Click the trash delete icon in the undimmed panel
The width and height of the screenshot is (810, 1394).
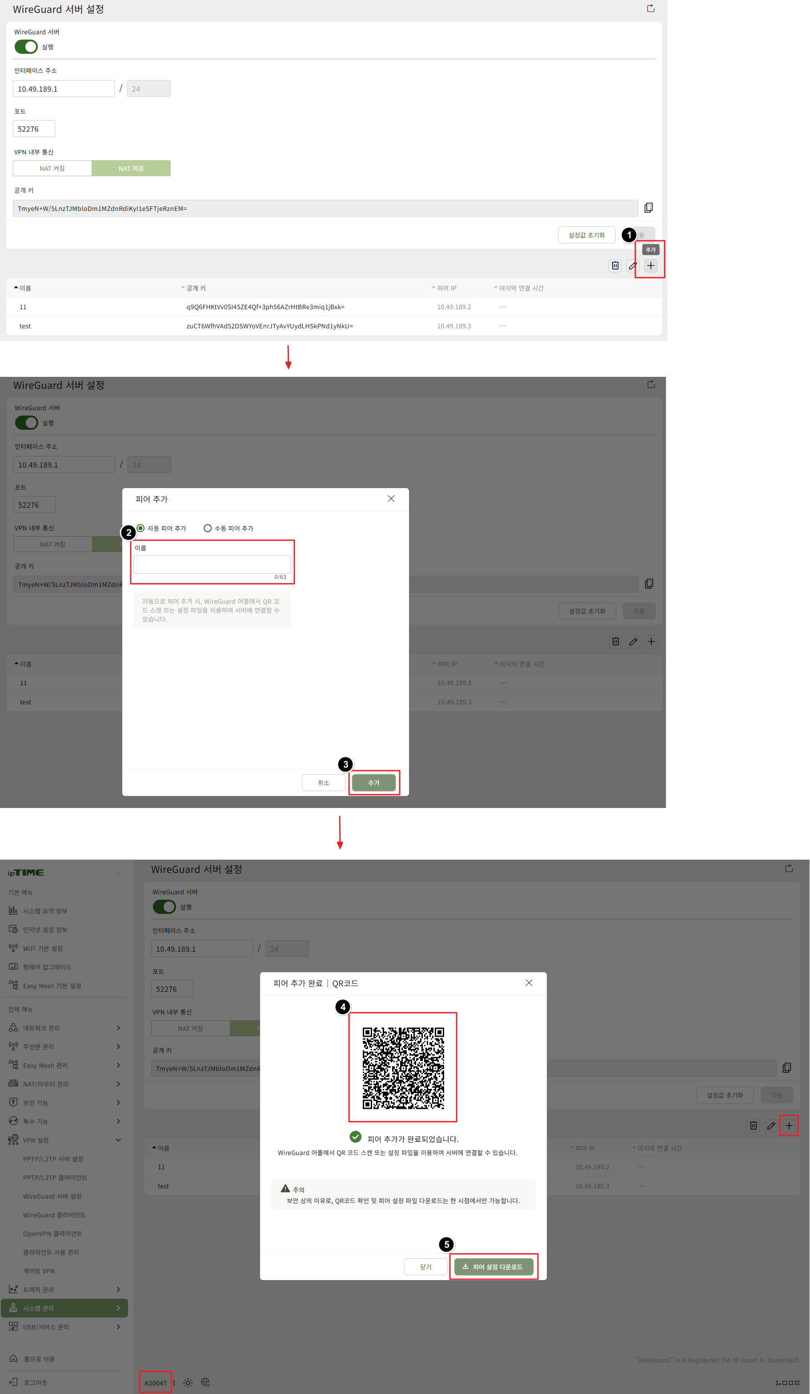615,266
